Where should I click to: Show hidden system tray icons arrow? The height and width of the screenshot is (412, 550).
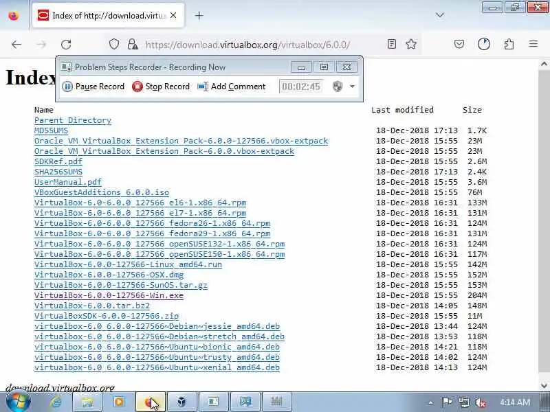click(x=430, y=402)
